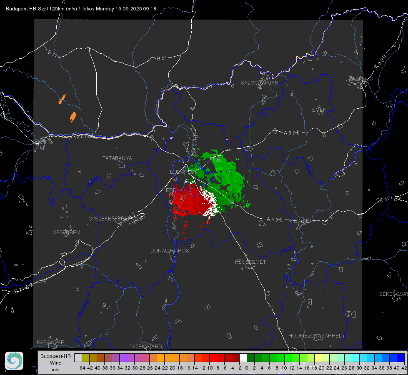This screenshot has height=375, width=408.
Task: Choose the bright green swatch between 10 and 12
Action: 288,357
